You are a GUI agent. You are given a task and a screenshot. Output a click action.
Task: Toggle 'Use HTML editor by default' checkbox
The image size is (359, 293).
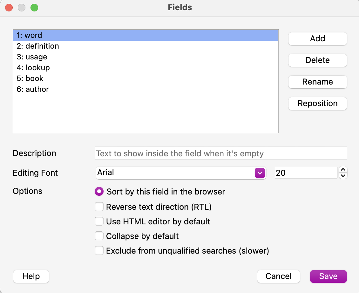(99, 221)
